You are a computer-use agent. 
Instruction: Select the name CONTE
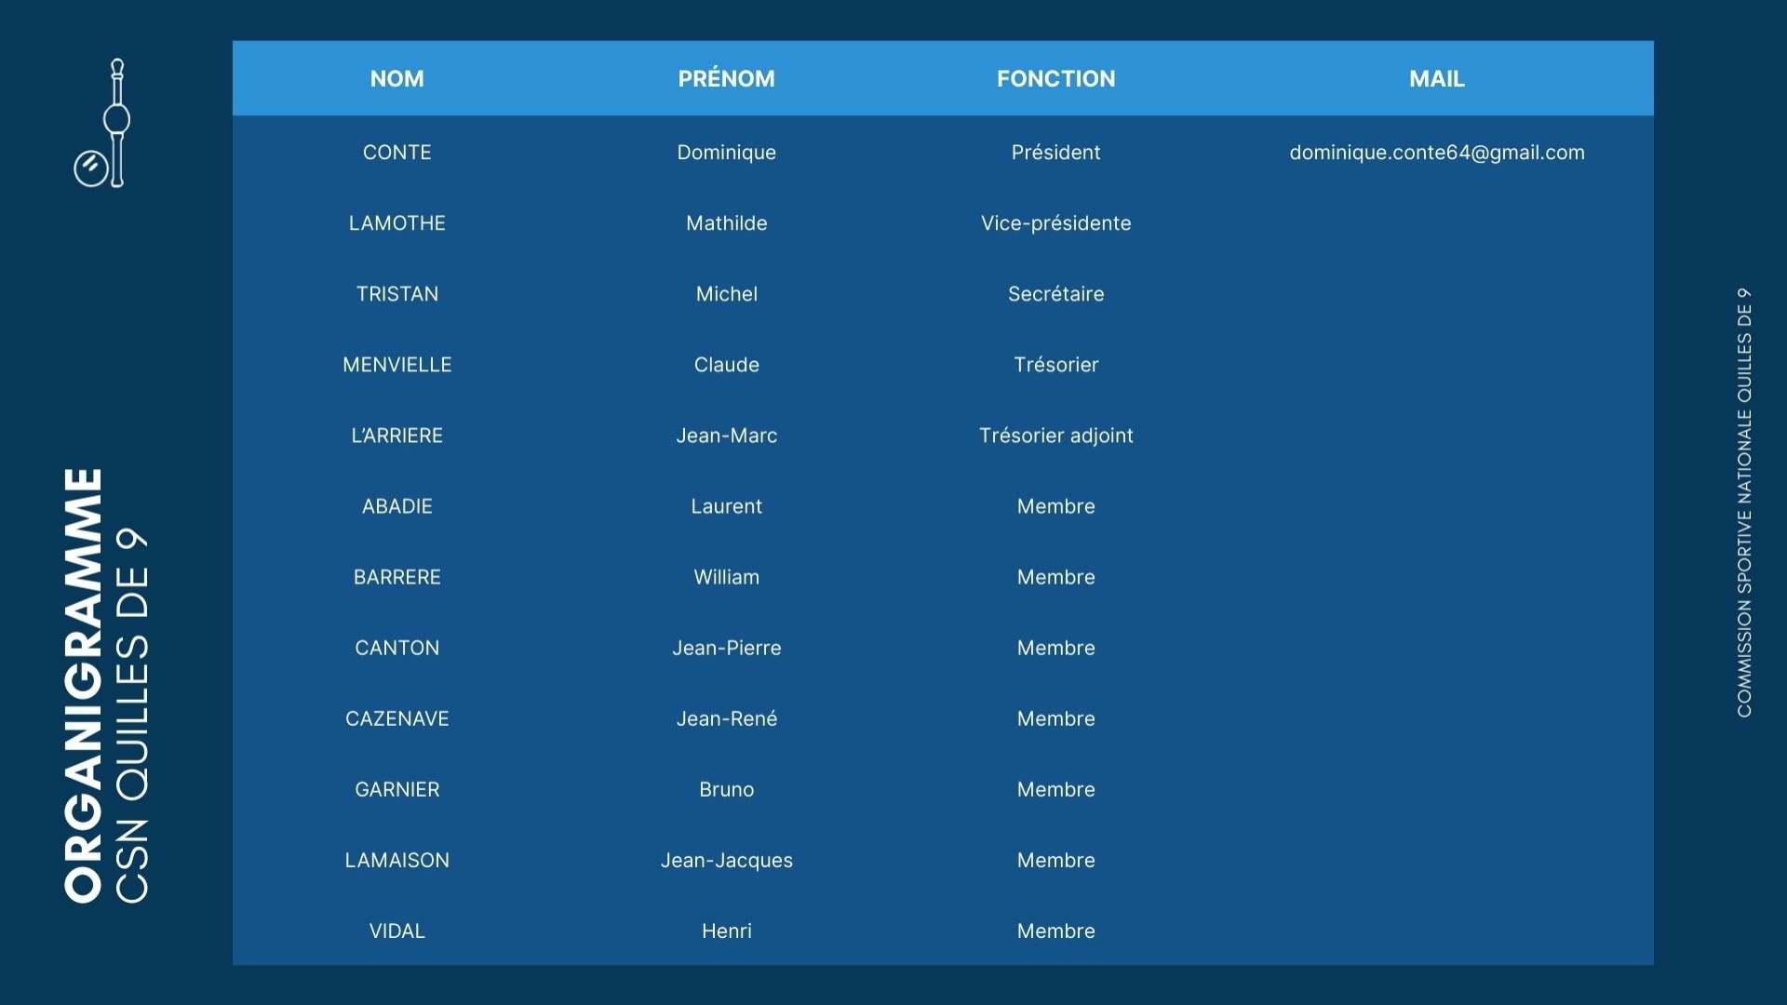point(397,153)
